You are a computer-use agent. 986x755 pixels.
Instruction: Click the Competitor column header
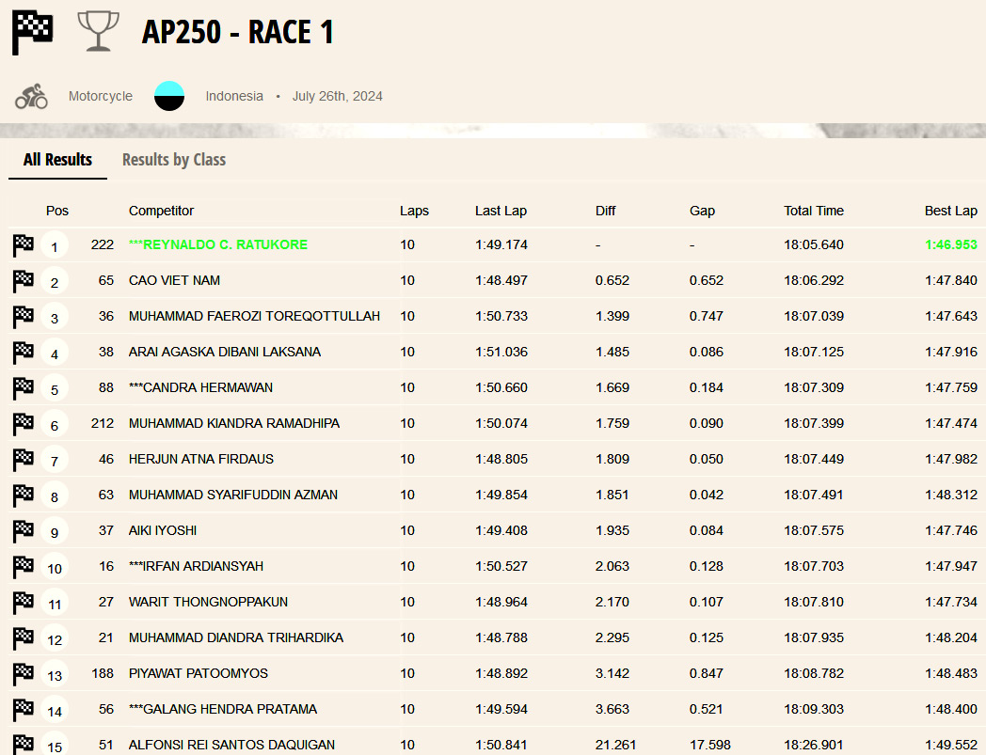(161, 212)
